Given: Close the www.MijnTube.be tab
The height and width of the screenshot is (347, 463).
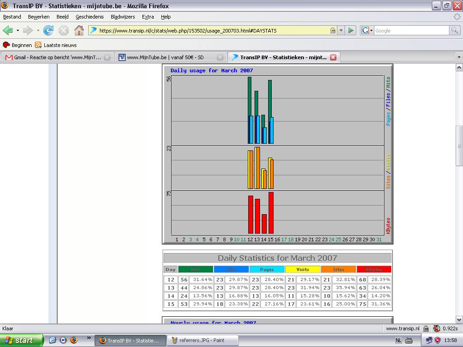Looking at the screenshot, I should (x=220, y=57).
